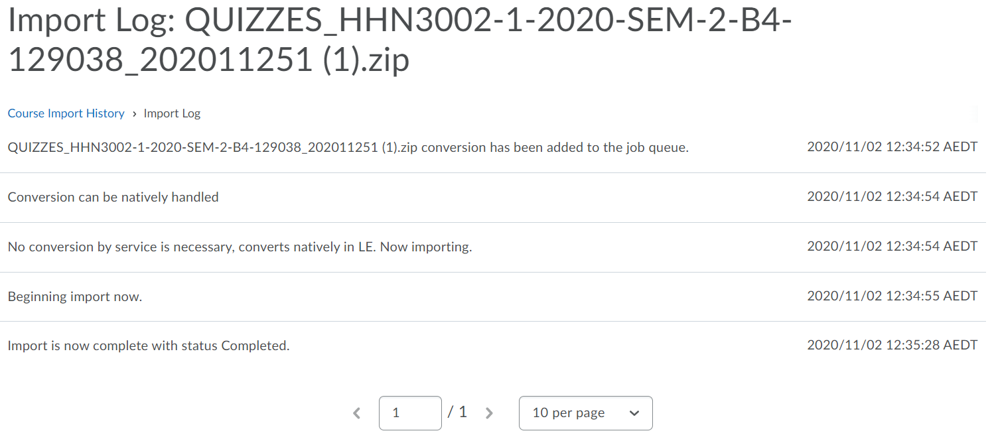Screen dimensions: 996x445
Task: Click the down chevron in per-page selector
Action: pos(634,413)
